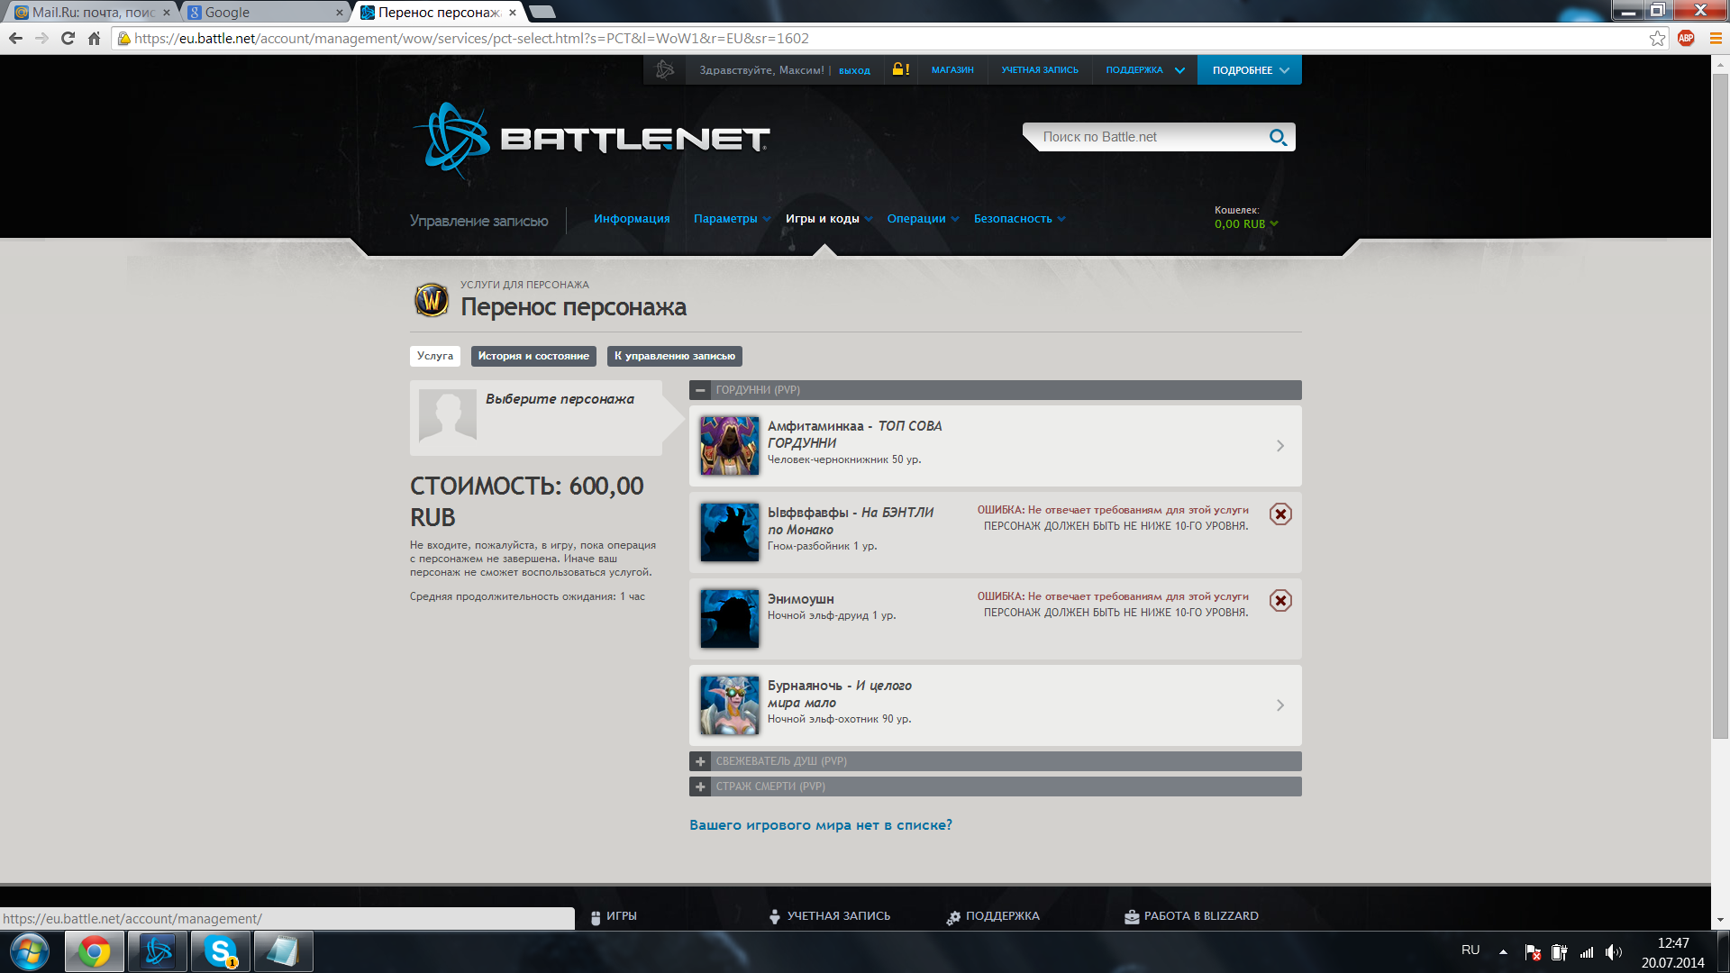
Task: Close the Mail.Ru browser tab
Action: click(x=167, y=13)
